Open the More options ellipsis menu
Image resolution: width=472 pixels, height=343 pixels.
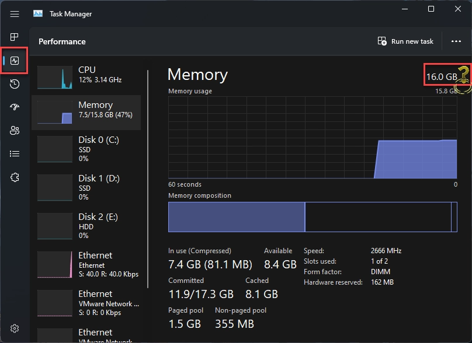click(x=456, y=41)
